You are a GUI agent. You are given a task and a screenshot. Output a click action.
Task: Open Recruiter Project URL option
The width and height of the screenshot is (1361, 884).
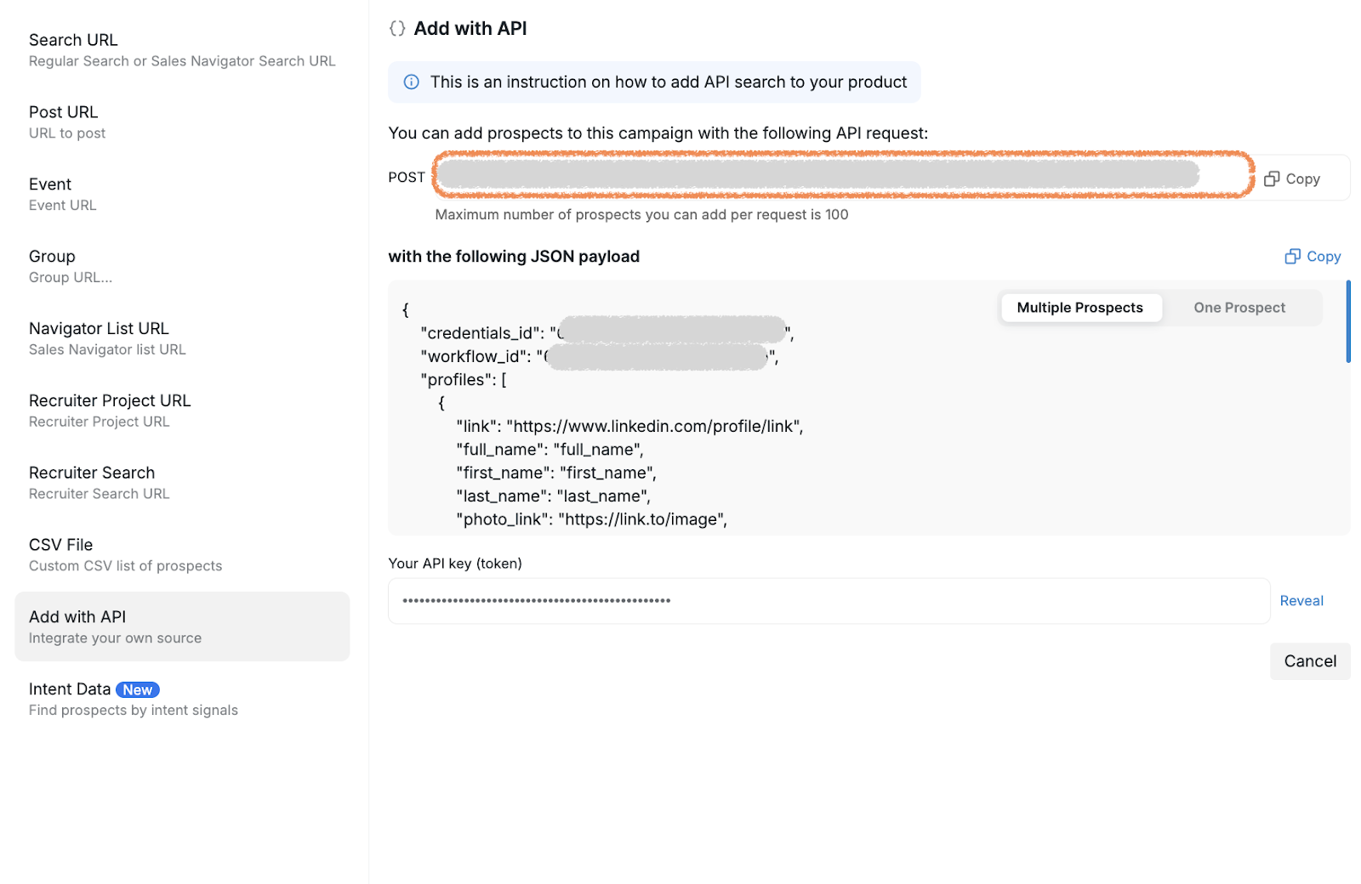pos(182,411)
